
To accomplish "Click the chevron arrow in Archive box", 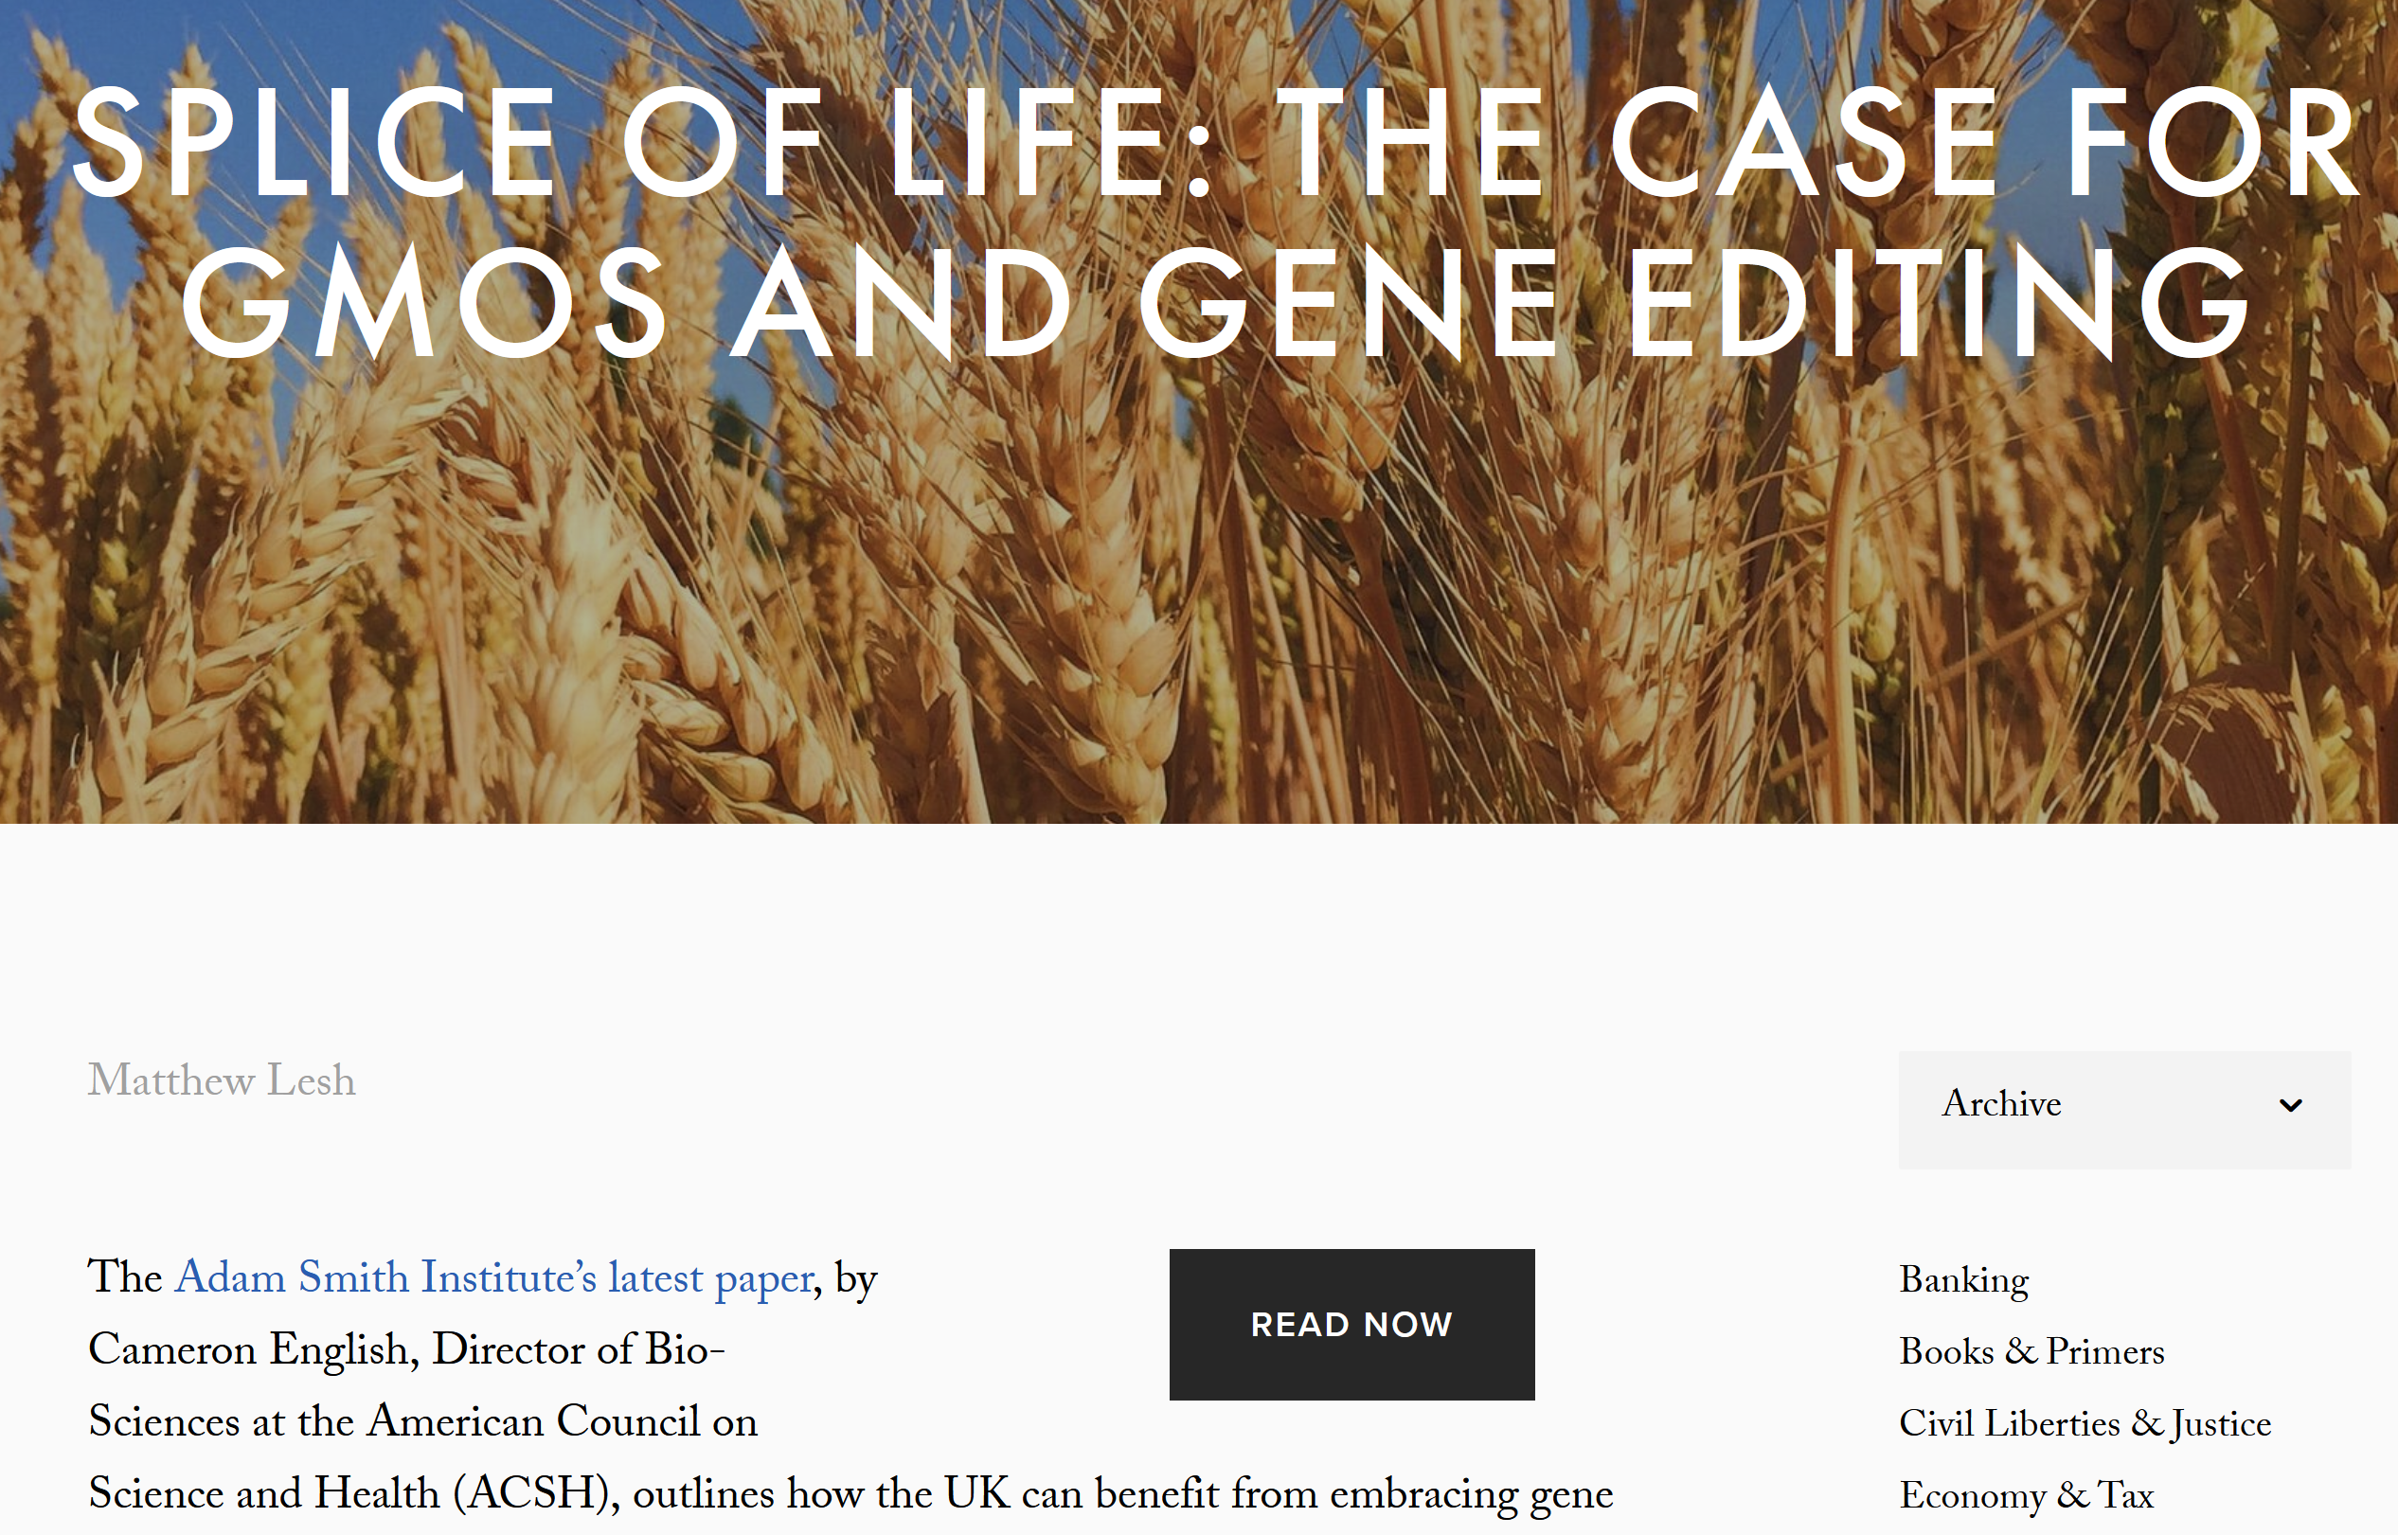I will (2290, 1105).
